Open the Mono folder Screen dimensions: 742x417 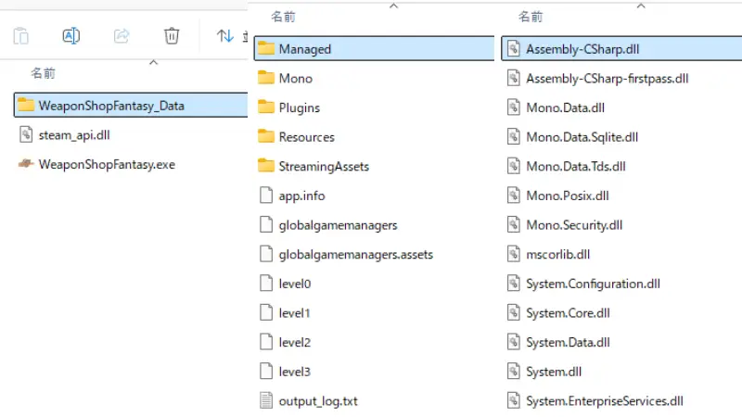coord(295,79)
